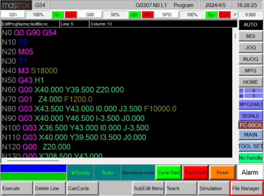Click the 16:28:25 clock display
The width and height of the screenshot is (264, 196).
pos(247,5)
